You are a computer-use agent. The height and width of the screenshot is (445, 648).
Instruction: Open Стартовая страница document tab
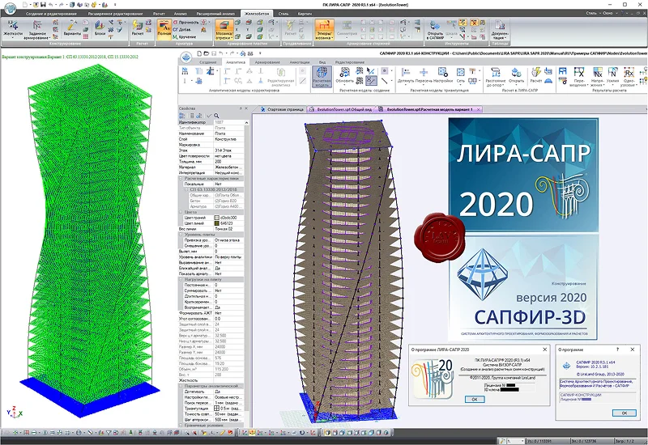282,109
